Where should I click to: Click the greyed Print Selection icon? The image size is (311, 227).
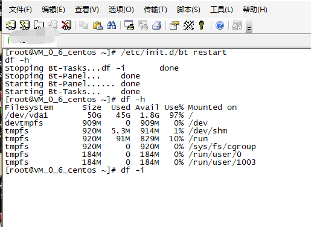tap(143, 26)
